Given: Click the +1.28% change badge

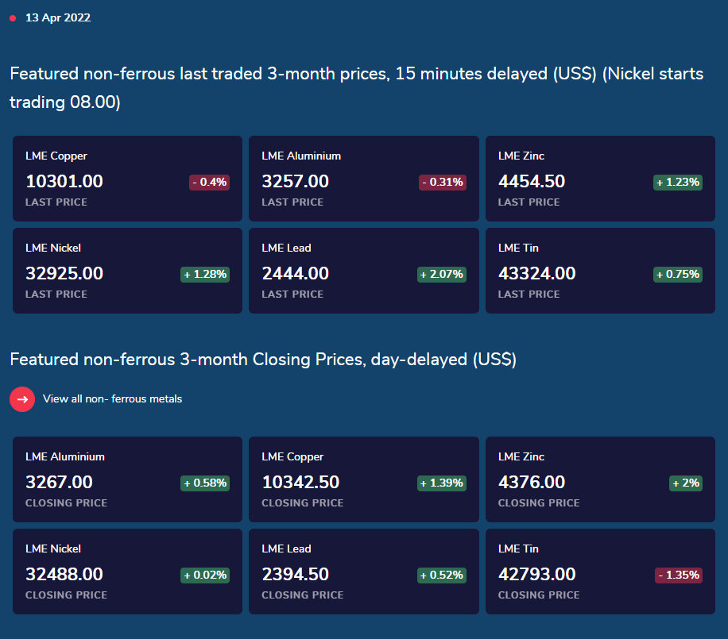Looking at the screenshot, I should 205,275.
